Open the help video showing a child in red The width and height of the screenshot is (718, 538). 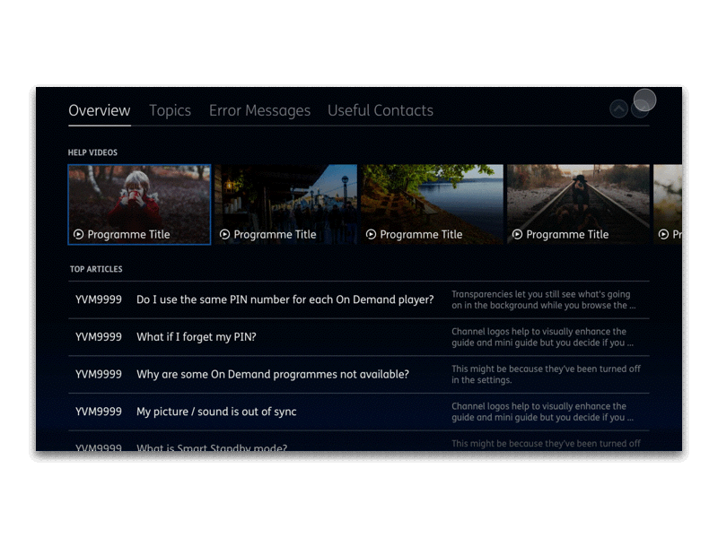[x=139, y=204]
